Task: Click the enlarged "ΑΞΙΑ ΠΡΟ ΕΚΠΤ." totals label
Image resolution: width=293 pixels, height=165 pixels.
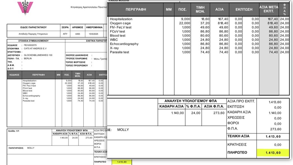Action: (241, 101)
